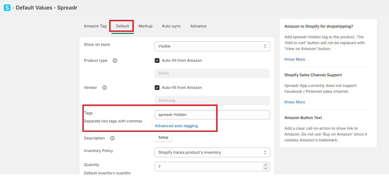Go to the Auto-sync tab
Viewport: 389px width, 178px height.
pos(171,26)
